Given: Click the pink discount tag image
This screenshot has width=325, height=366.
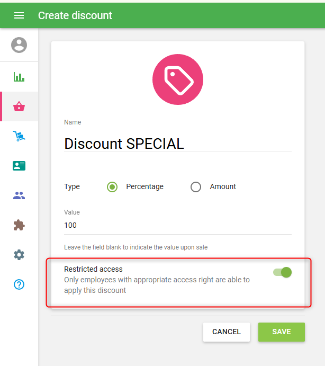Looking at the screenshot, I should click(177, 79).
